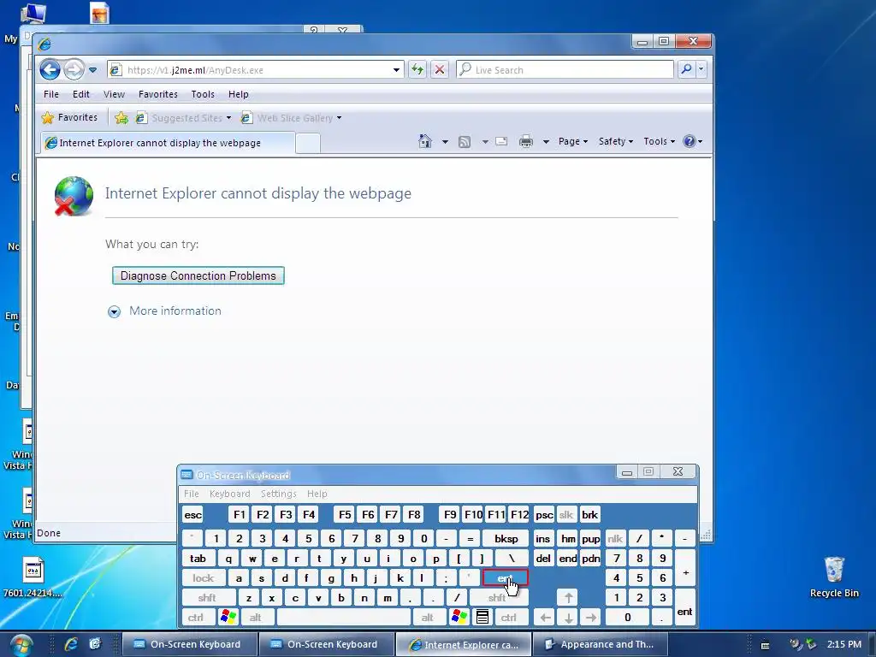Viewport: 876px width, 657px height.
Task: Open the Edit menu in Internet Explorer
Action: tap(81, 94)
